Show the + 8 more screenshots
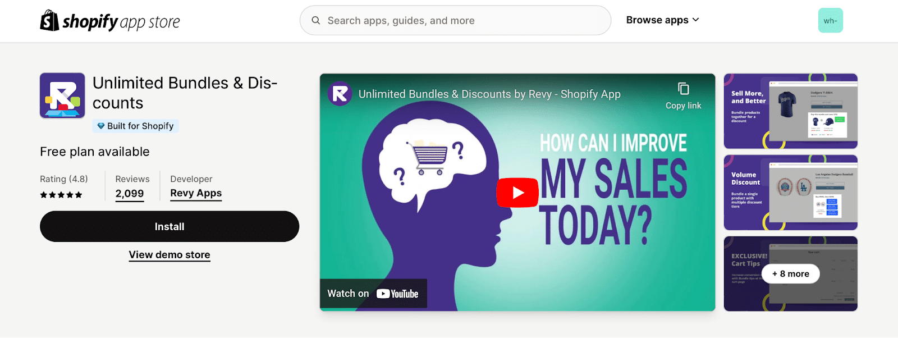898x338 pixels. click(x=790, y=274)
